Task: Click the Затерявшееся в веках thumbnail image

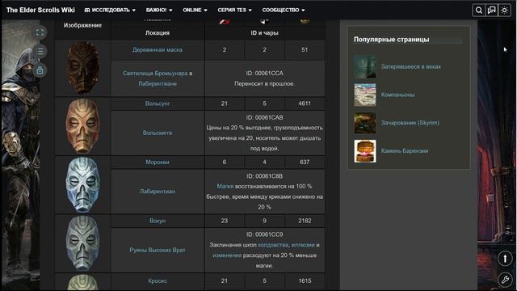Action: pyautogui.click(x=365, y=66)
